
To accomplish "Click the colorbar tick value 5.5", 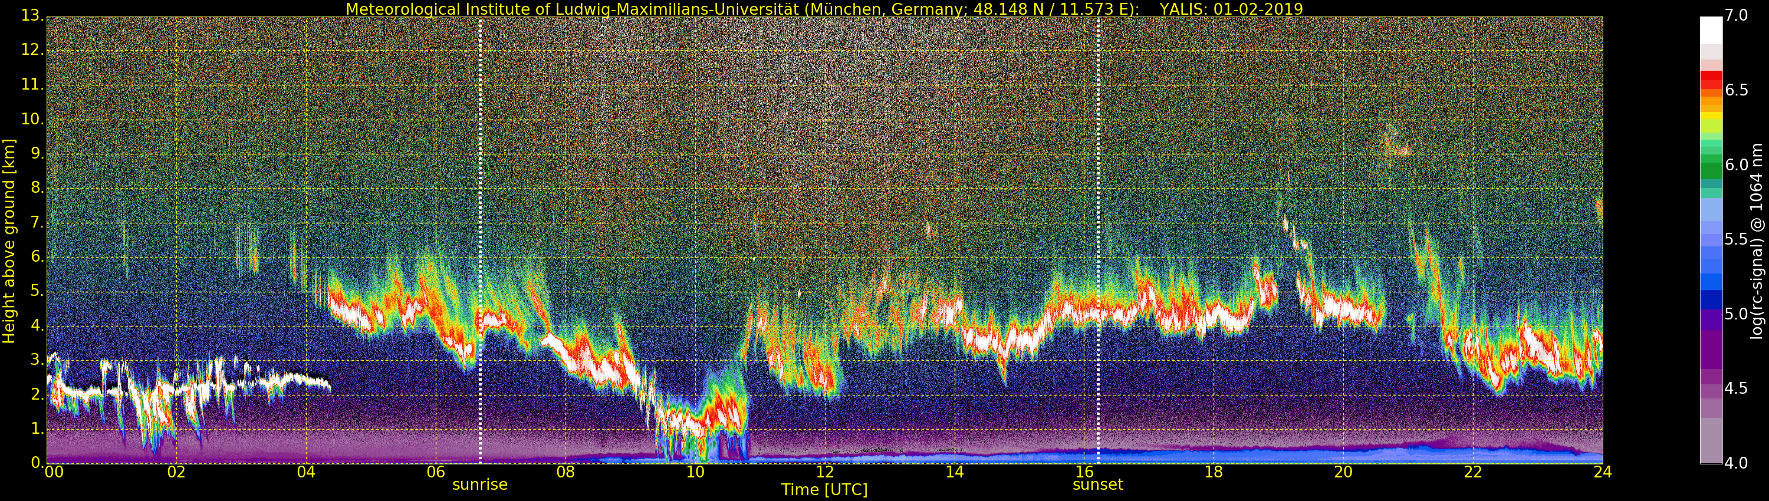I will point(1736,239).
